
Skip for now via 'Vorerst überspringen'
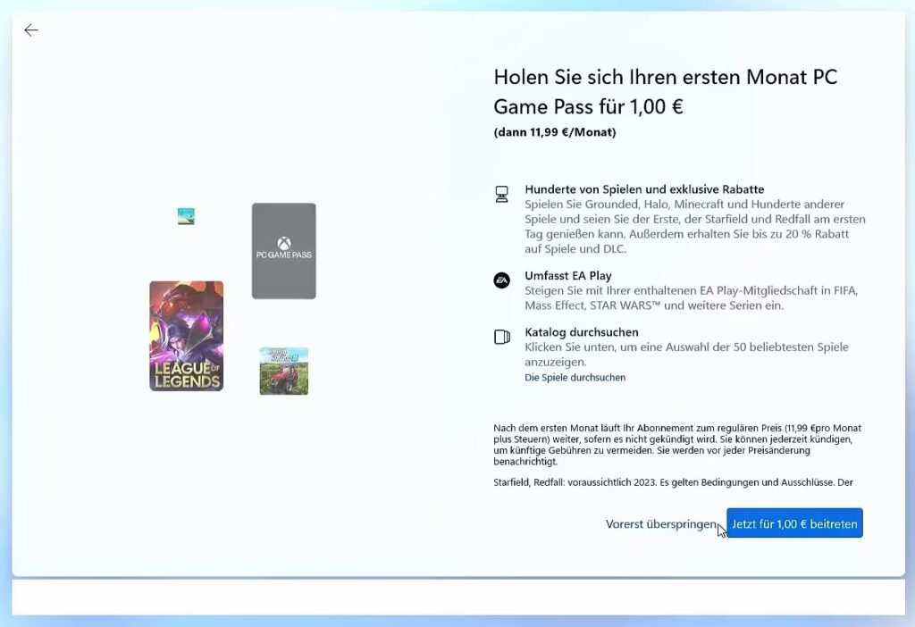pos(659,524)
